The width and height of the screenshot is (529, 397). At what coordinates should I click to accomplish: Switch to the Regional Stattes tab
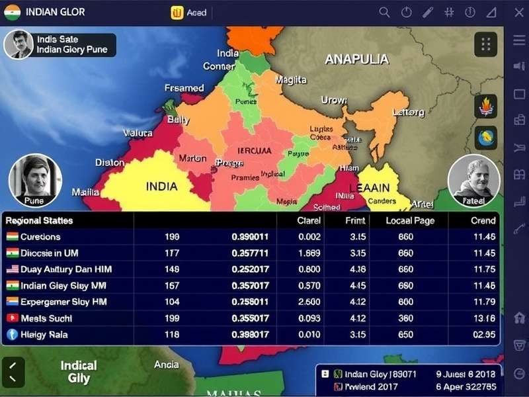click(38, 220)
